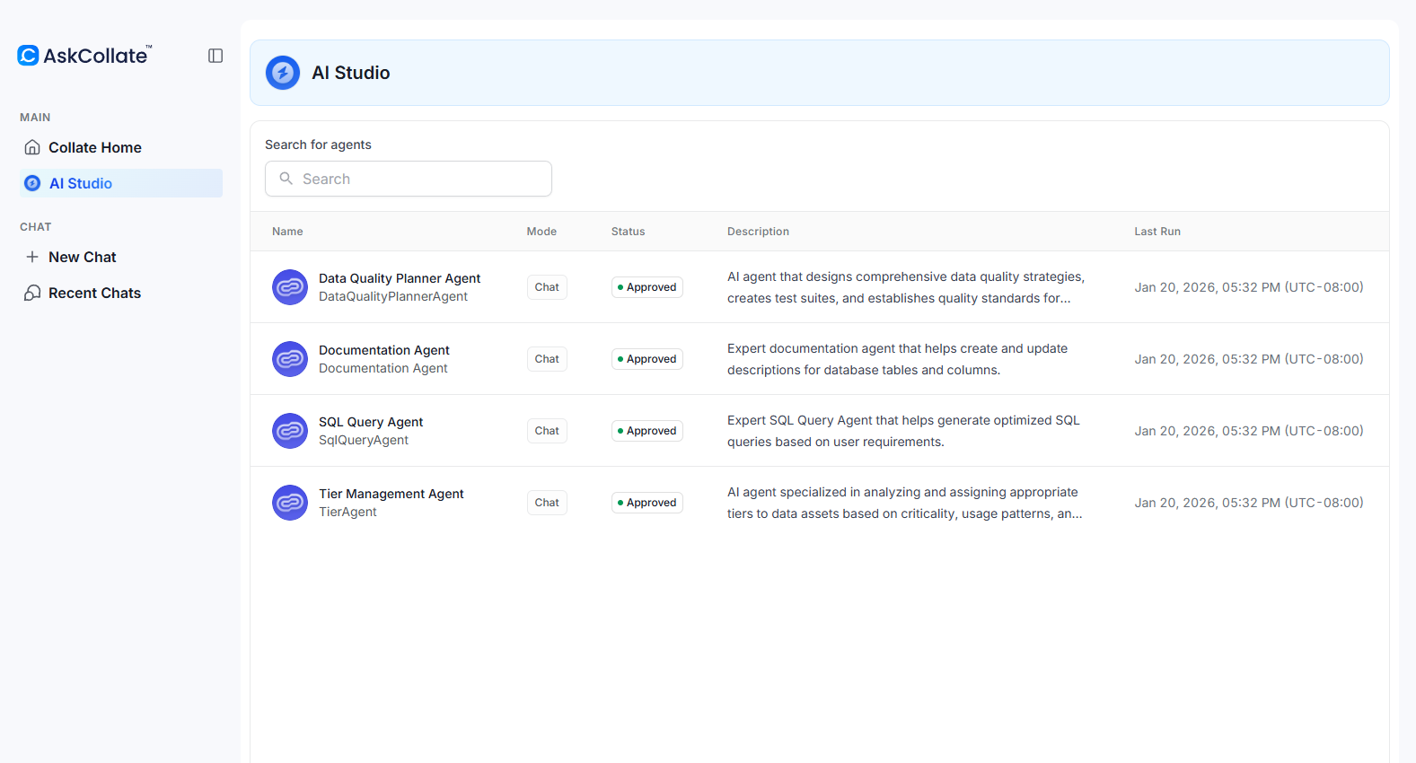Click the Data Quality Planner Agent avatar icon
The height and width of the screenshot is (763, 1416).
[290, 287]
